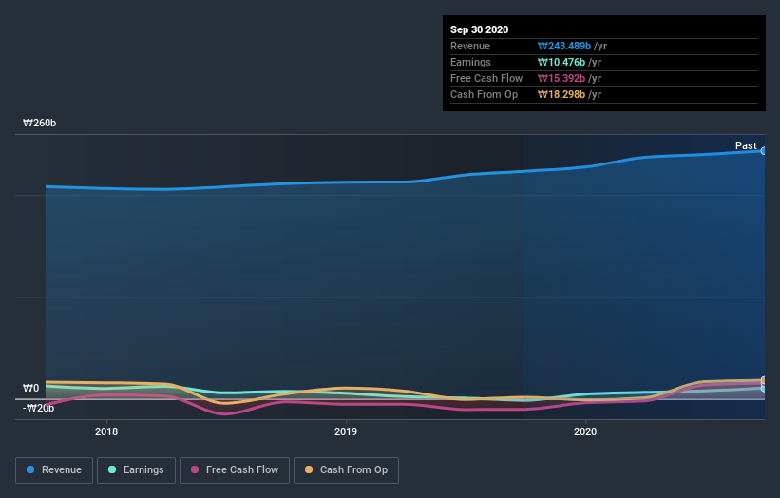Click the Cash From Op tooltip label
Viewport: 780px width, 498px height.
click(x=484, y=94)
